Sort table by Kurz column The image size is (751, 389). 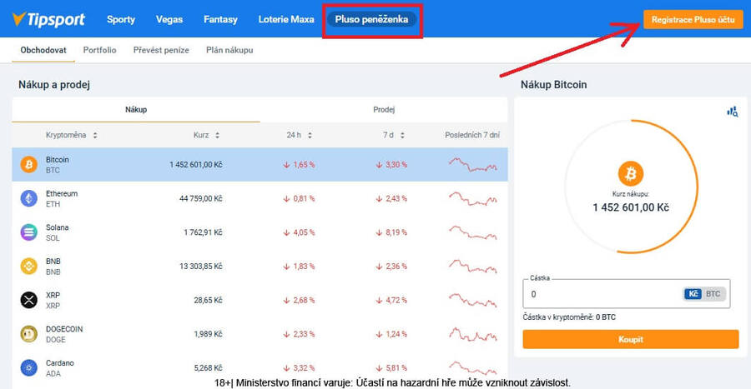[x=206, y=135]
